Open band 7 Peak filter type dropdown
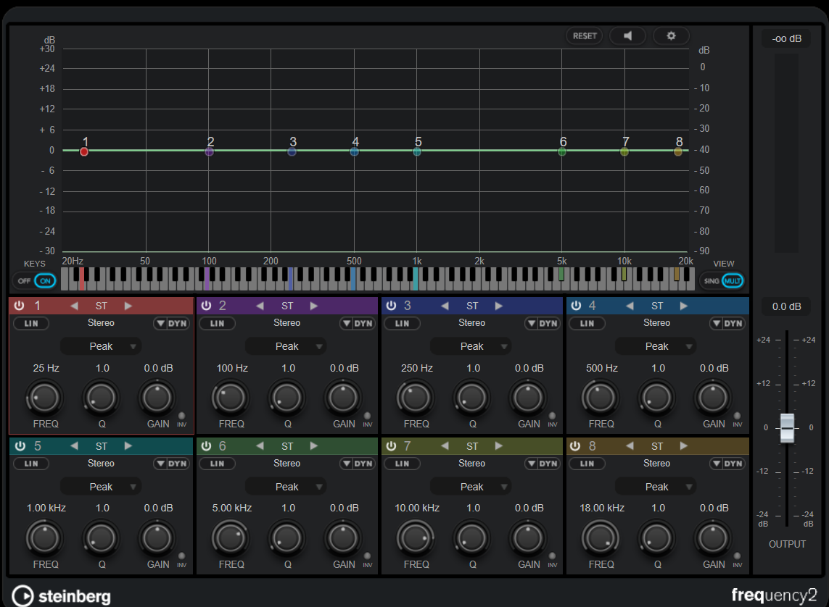This screenshot has width=829, height=607. tap(471, 487)
